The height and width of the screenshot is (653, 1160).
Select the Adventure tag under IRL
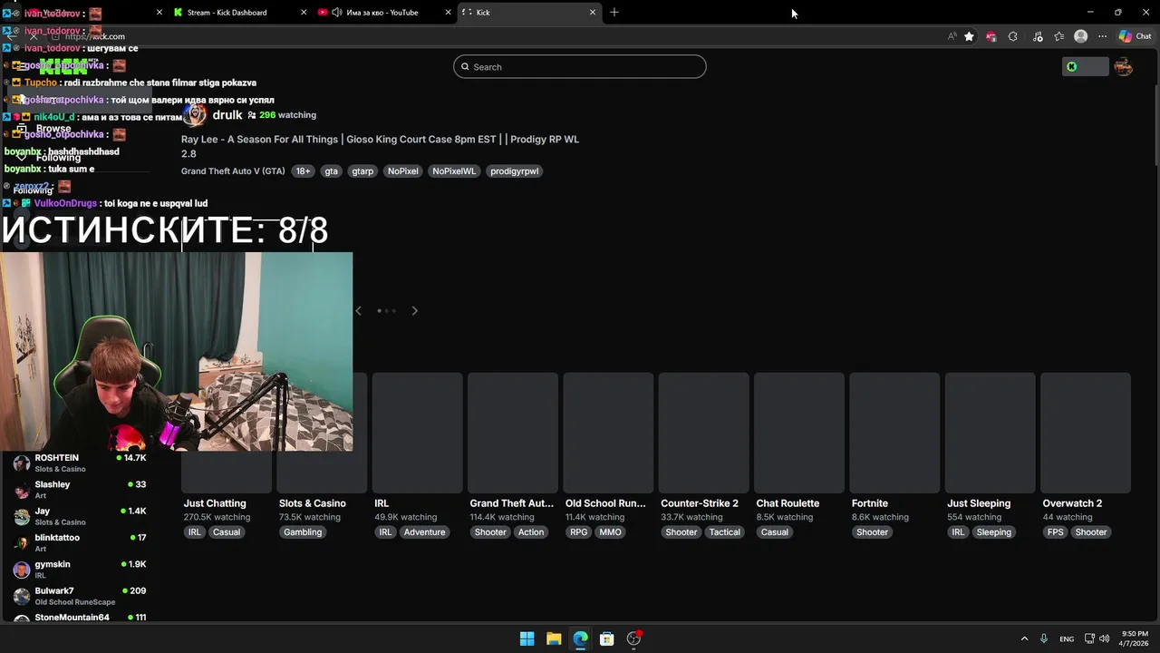(x=424, y=532)
